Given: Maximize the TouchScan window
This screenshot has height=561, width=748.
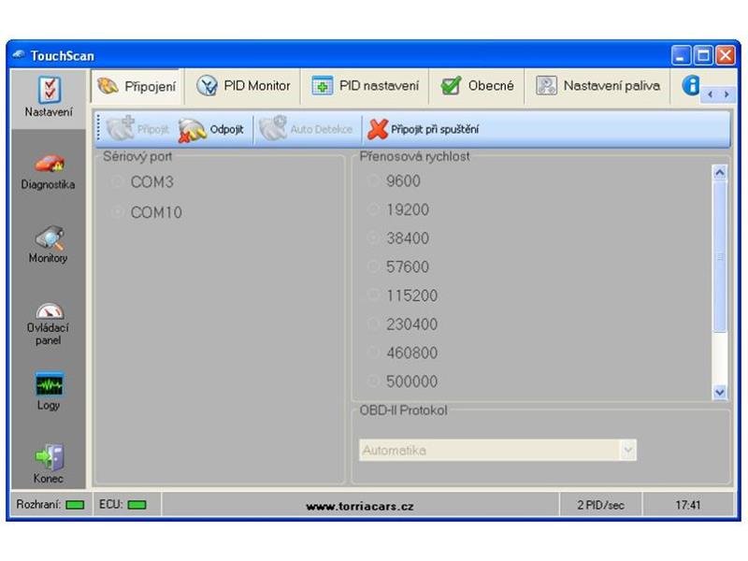Looking at the screenshot, I should point(703,55).
